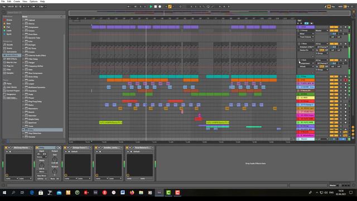
Task: Toggle the Automation Arm button in transport
Action: click(170, 7)
